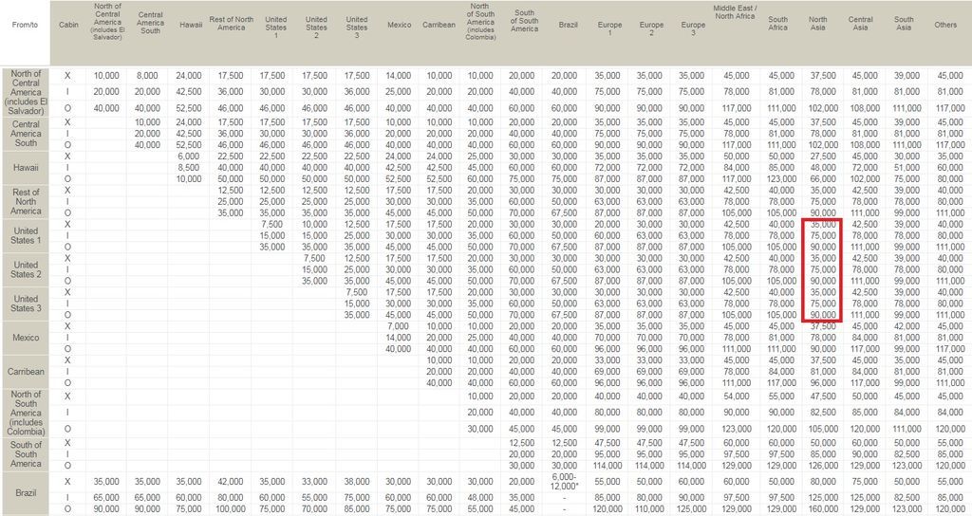This screenshot has width=972, height=516.
Task: Click the South Asia column header
Action: coord(904,24)
